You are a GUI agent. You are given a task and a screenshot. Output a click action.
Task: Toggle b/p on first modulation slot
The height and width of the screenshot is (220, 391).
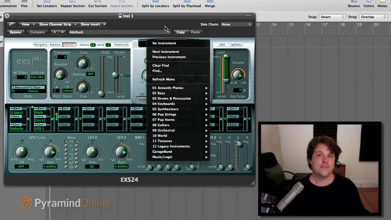(x=24, y=108)
